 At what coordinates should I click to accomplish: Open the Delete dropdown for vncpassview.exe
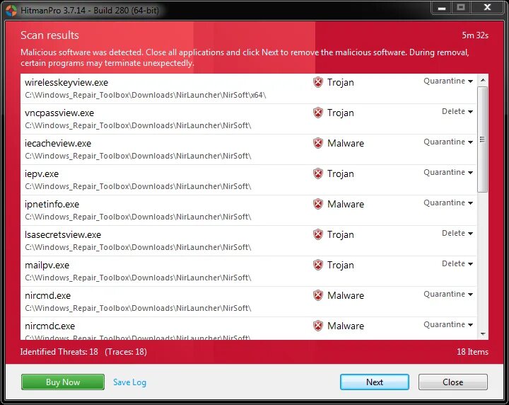click(x=457, y=111)
